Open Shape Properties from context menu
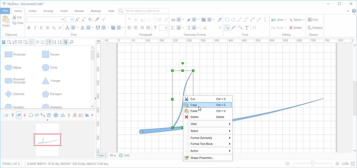The image size is (357, 168). pos(208,158)
